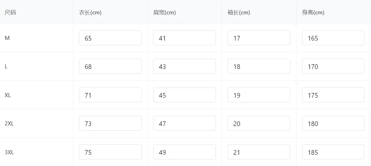This screenshot has height=166, width=371.
Task: Click the L size 衣长 input with 68
Action: tap(110, 66)
